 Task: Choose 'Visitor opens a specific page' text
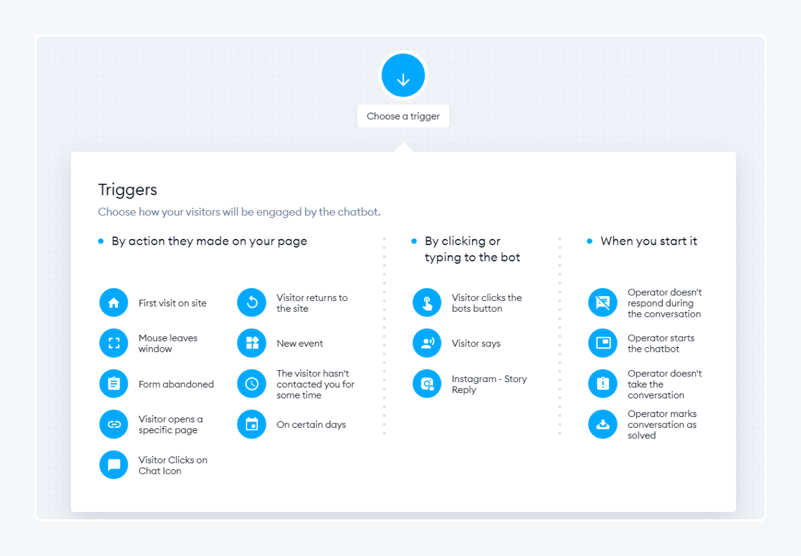pos(170,424)
